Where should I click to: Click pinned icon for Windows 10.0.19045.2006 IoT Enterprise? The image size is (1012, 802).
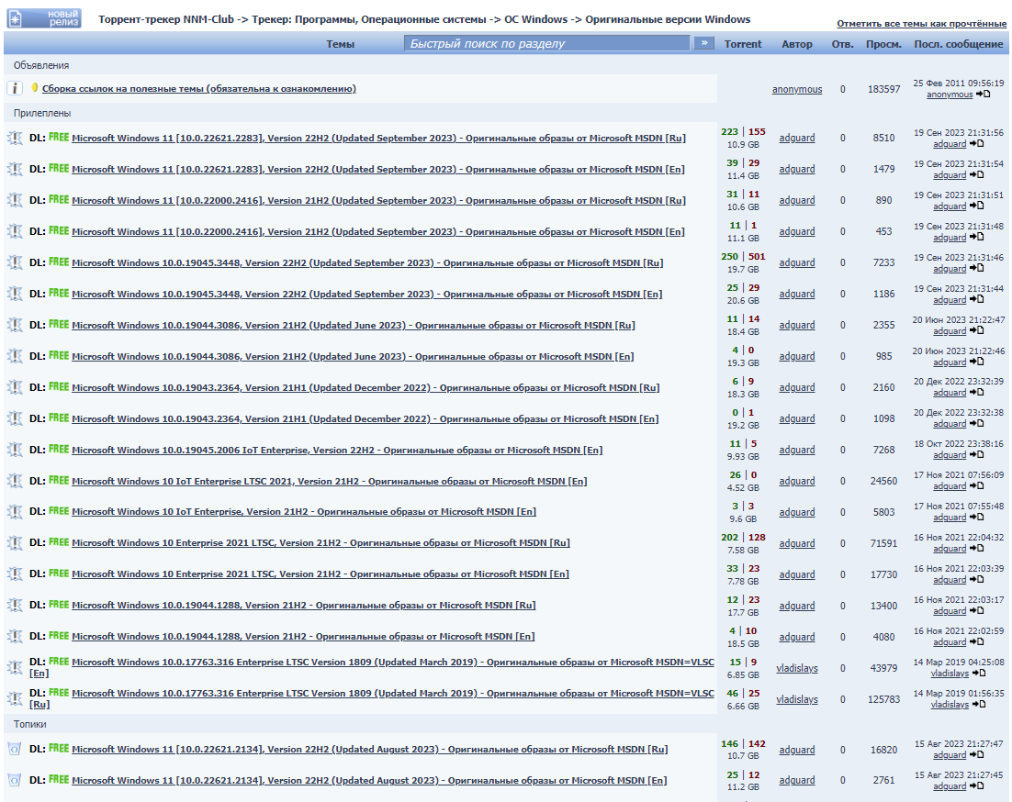[x=15, y=450]
